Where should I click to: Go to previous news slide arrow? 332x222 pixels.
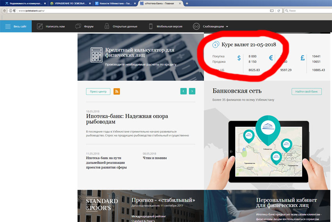point(184,91)
